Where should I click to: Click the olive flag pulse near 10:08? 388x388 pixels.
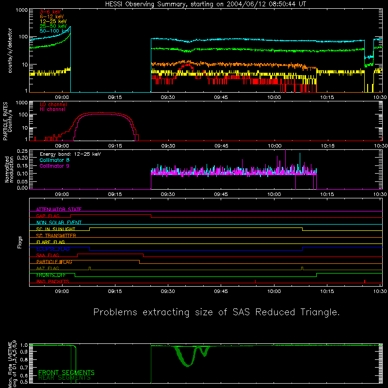click(x=302, y=269)
